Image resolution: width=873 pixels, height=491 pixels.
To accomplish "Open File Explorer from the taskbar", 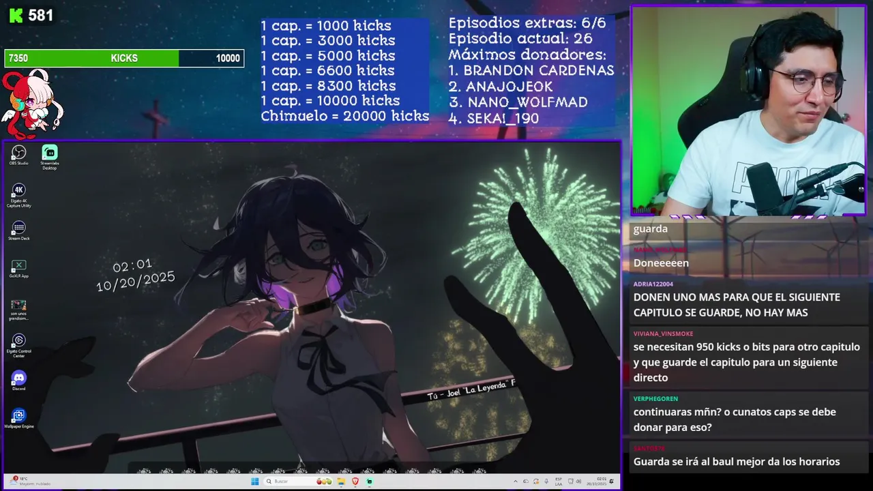I will click(x=341, y=481).
